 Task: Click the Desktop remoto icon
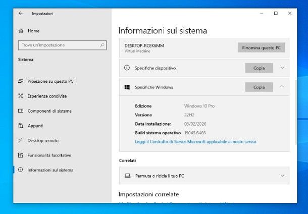click(21, 140)
